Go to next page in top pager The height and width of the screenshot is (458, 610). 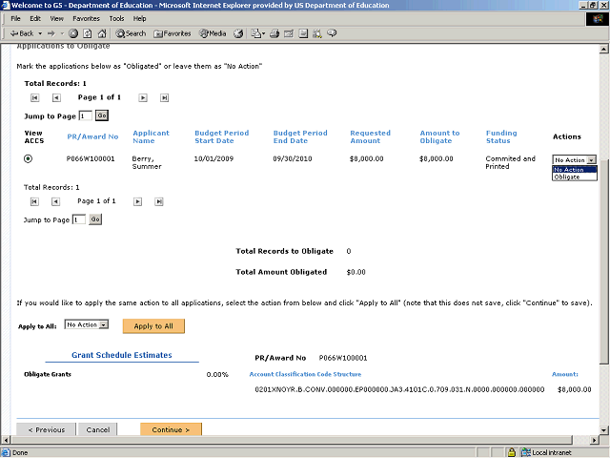pyautogui.click(x=143, y=97)
